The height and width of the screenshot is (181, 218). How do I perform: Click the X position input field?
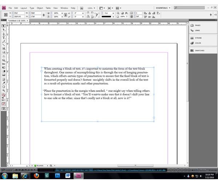click(19, 13)
